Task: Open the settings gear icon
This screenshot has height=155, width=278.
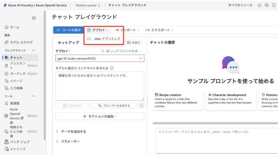Action: (x=267, y=5)
